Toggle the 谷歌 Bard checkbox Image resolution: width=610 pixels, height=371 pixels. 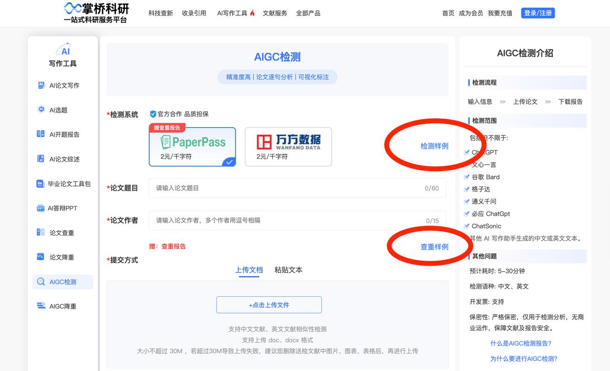467,177
